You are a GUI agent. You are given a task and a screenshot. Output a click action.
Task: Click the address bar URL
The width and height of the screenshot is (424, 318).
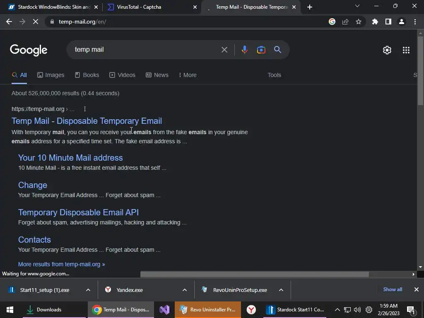[82, 22]
